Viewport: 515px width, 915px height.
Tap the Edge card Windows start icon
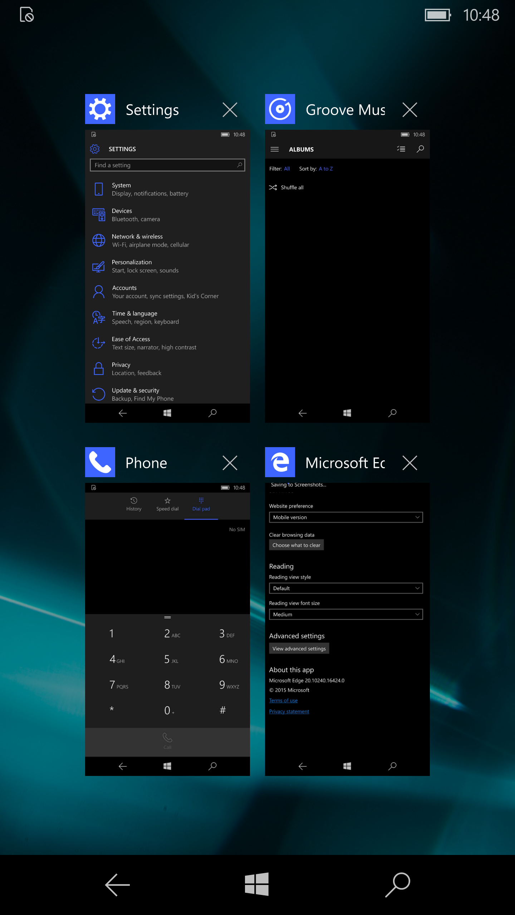coord(347,766)
